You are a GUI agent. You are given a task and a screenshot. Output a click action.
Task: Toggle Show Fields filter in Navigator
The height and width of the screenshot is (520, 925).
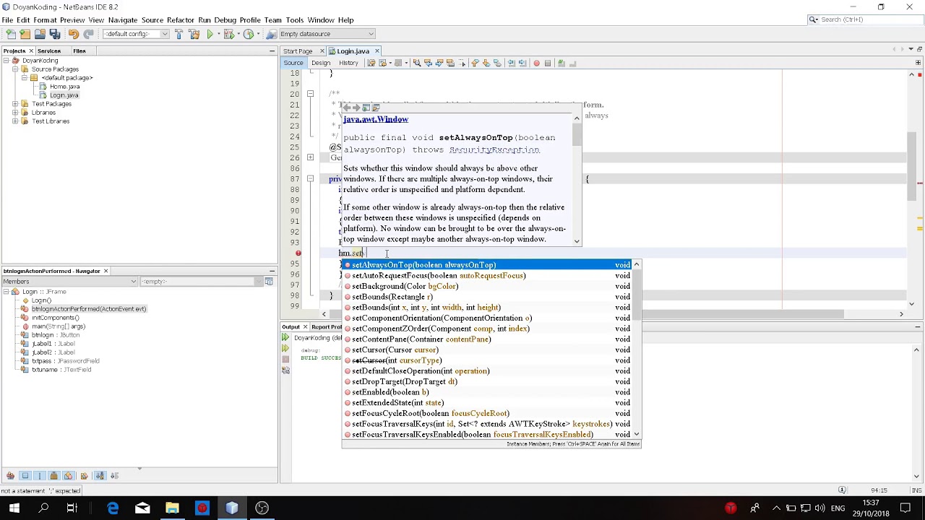point(25,476)
